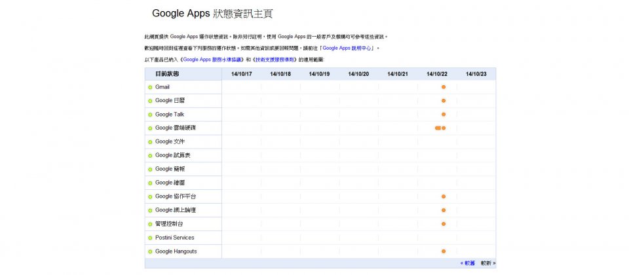Click the Google 日曆 service name
629x275 pixels.
tap(170, 101)
